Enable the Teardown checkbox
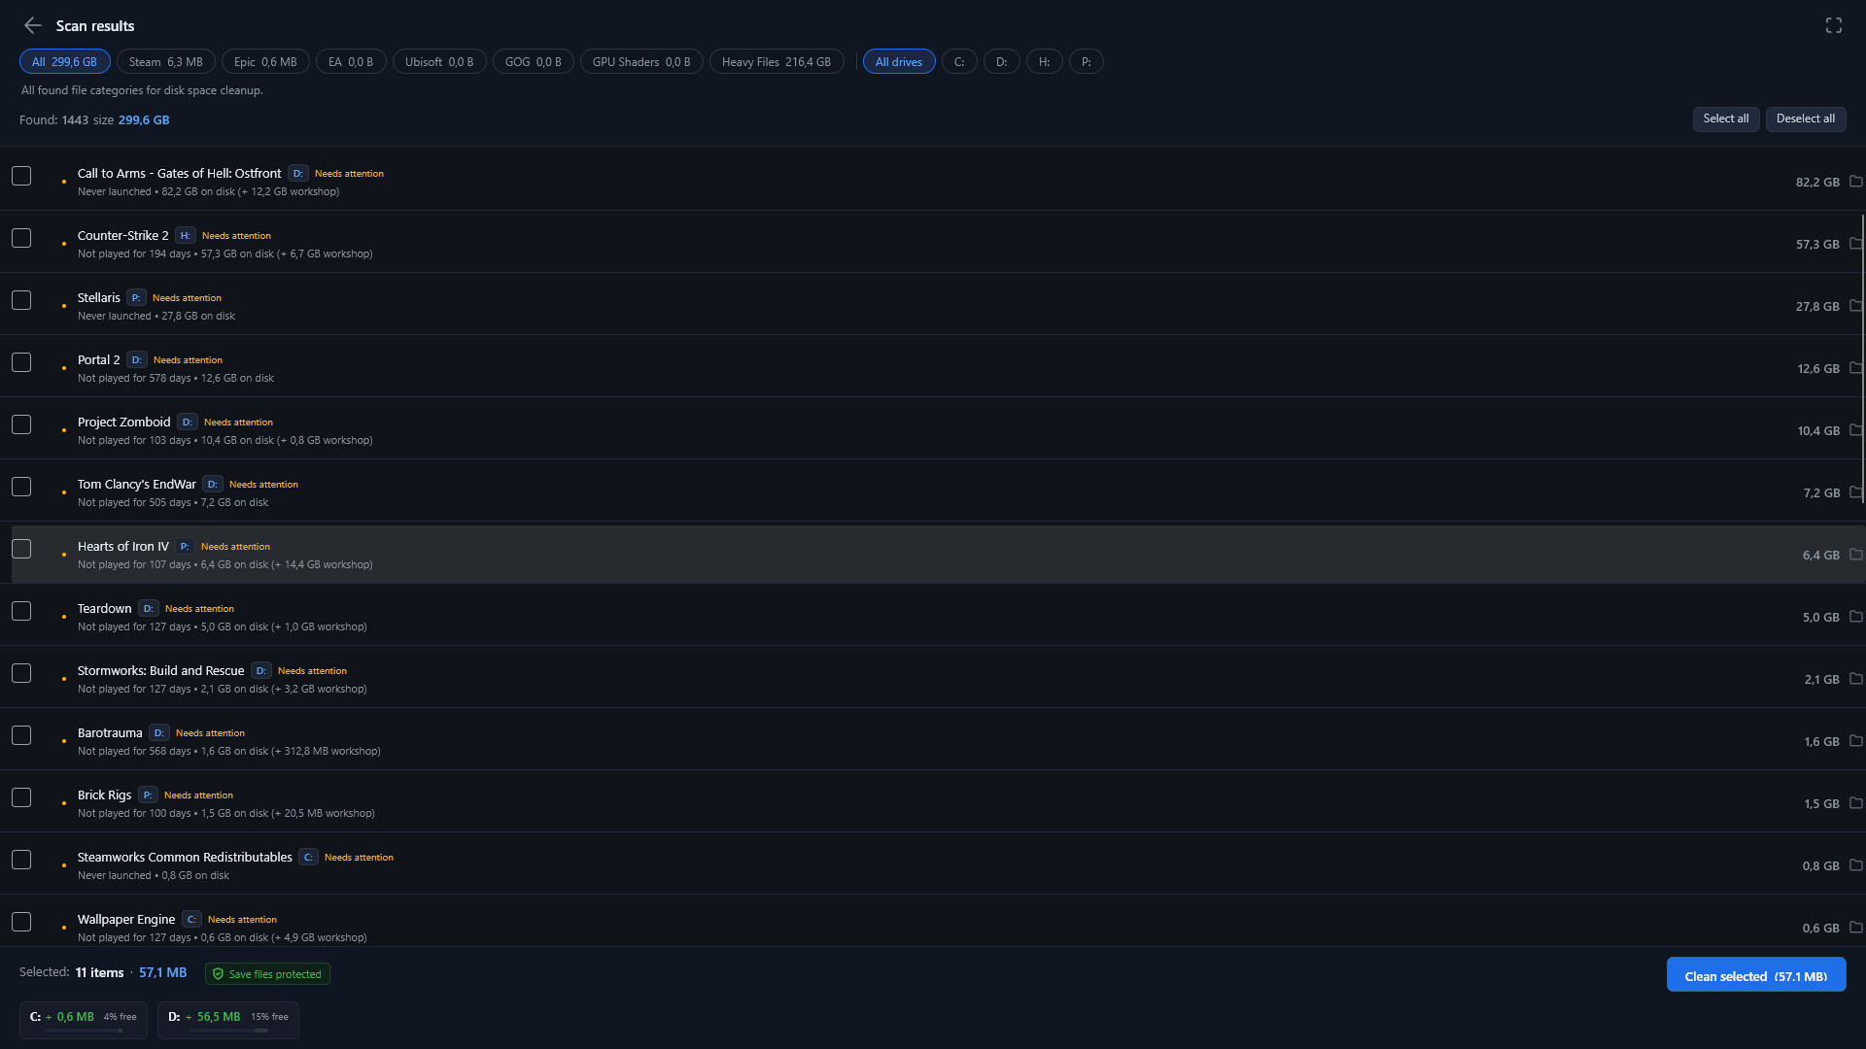The image size is (1866, 1049). pos(21,611)
